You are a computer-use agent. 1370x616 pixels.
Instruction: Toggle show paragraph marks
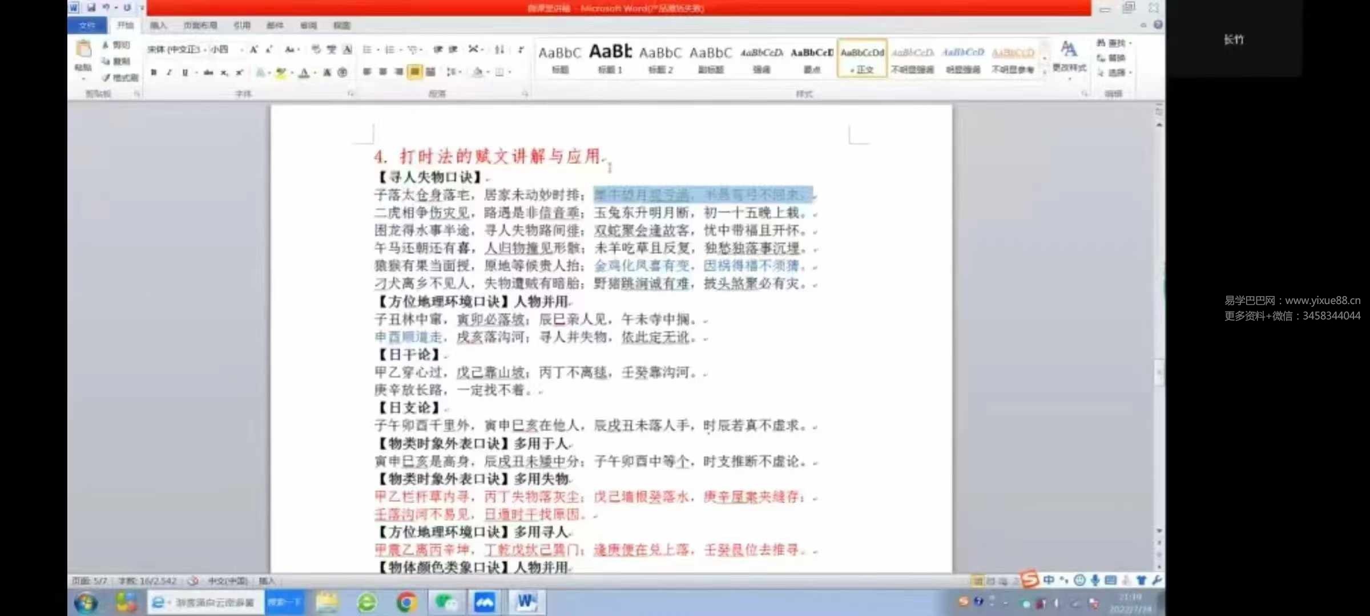[x=520, y=50]
